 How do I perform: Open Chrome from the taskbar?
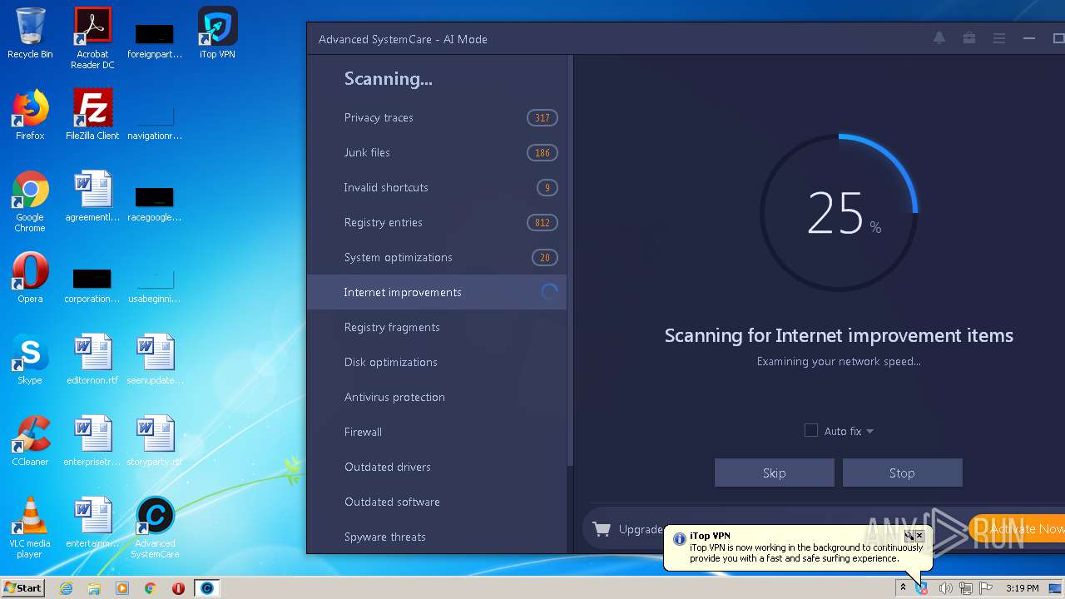pos(151,588)
